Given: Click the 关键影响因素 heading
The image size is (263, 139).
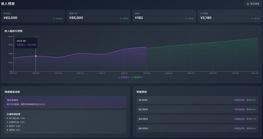Looking at the screenshot, I should [14, 114].
